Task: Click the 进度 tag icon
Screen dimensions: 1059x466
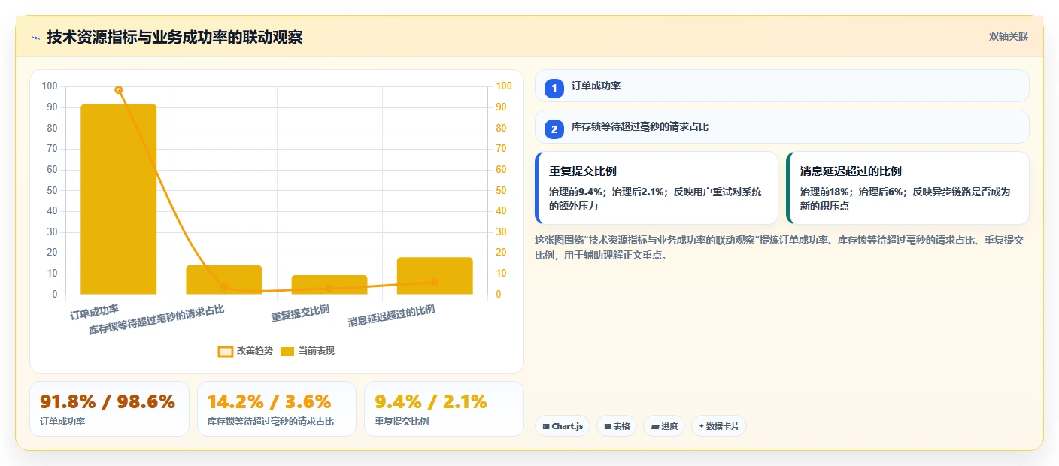Action: click(x=655, y=426)
